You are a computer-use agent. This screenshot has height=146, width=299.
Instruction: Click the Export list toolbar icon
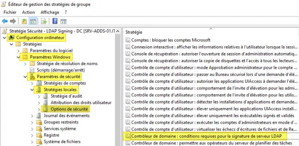point(44,21)
